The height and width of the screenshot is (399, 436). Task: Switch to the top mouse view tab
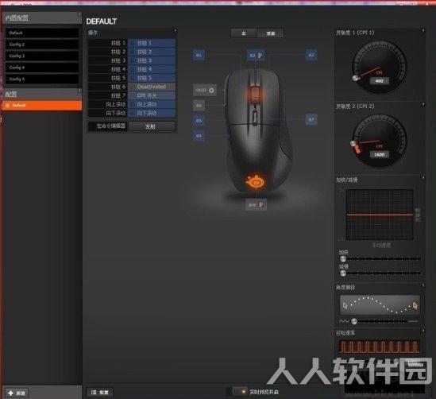point(270,33)
